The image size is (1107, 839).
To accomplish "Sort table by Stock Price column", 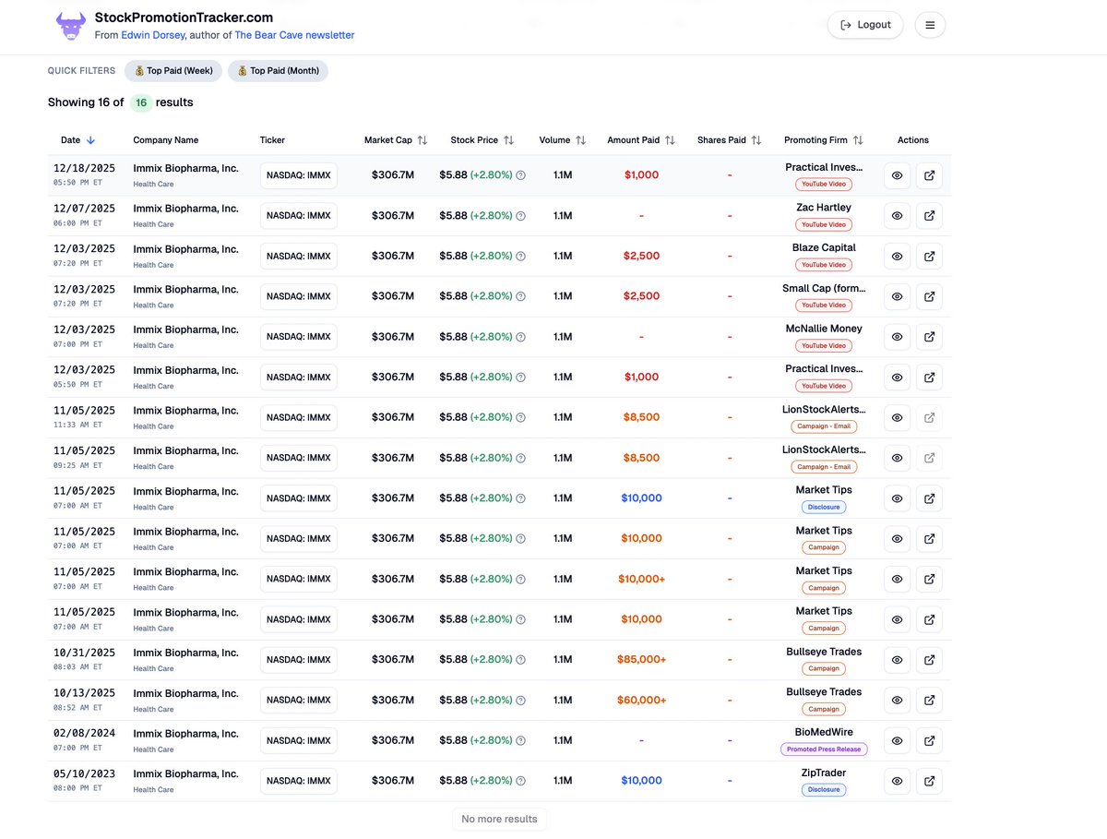I will 482,140.
